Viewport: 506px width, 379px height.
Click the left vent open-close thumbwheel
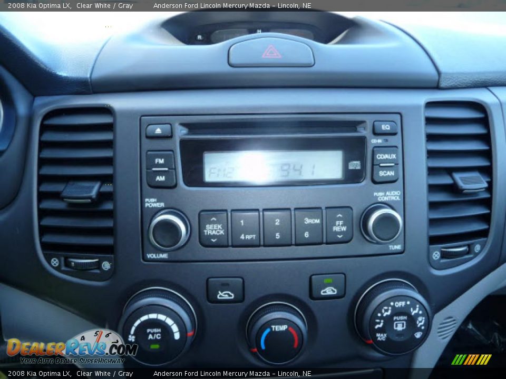click(82, 264)
